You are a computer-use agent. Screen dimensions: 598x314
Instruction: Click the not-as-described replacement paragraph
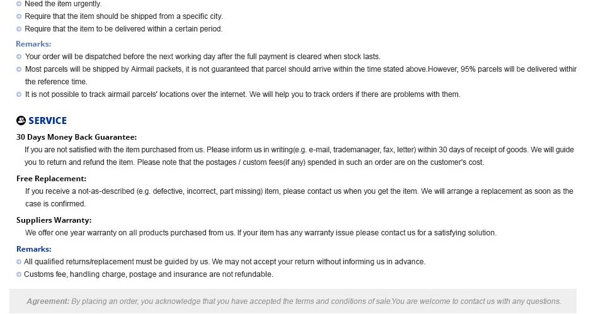(x=299, y=198)
